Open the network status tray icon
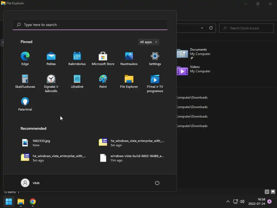 (236, 201)
